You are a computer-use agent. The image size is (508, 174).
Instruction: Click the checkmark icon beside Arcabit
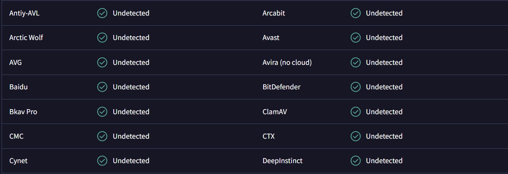click(x=355, y=13)
